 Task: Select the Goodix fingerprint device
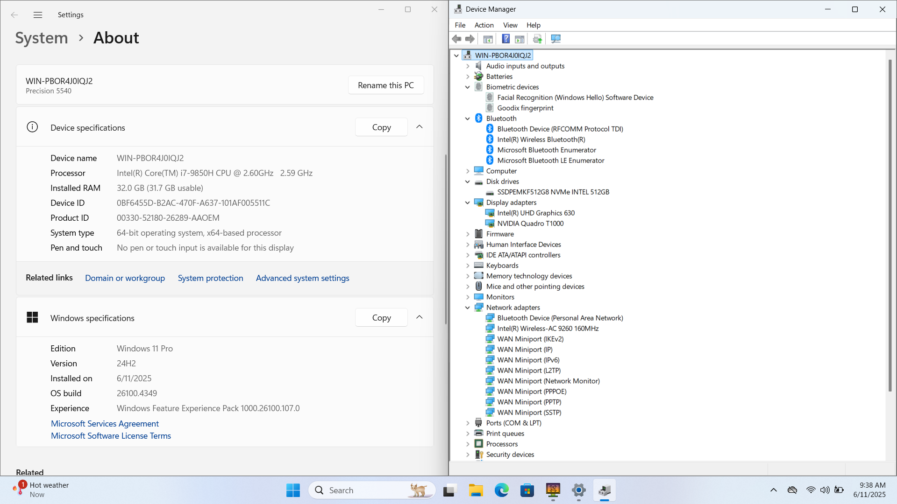(525, 108)
